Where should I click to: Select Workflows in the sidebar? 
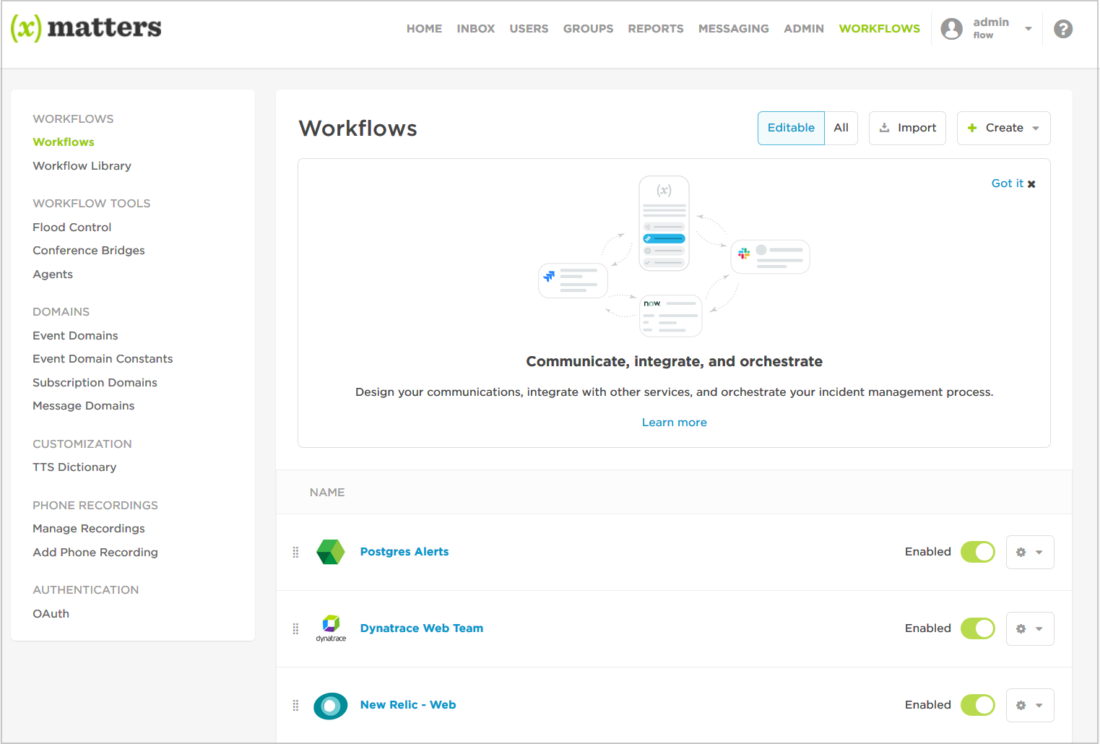click(x=64, y=142)
